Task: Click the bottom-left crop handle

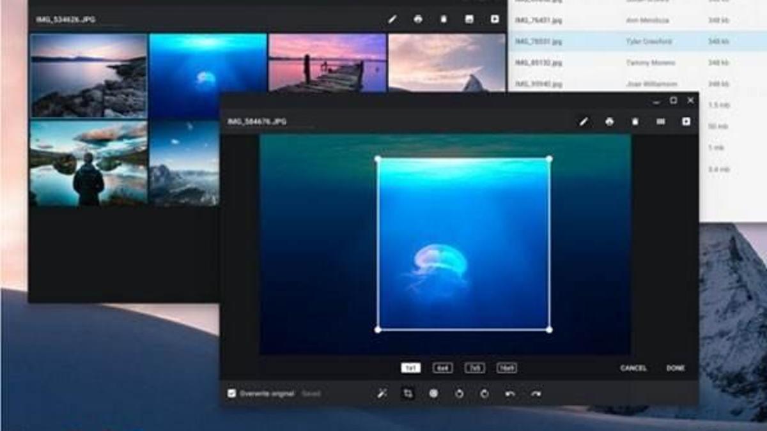Action: pyautogui.click(x=377, y=329)
